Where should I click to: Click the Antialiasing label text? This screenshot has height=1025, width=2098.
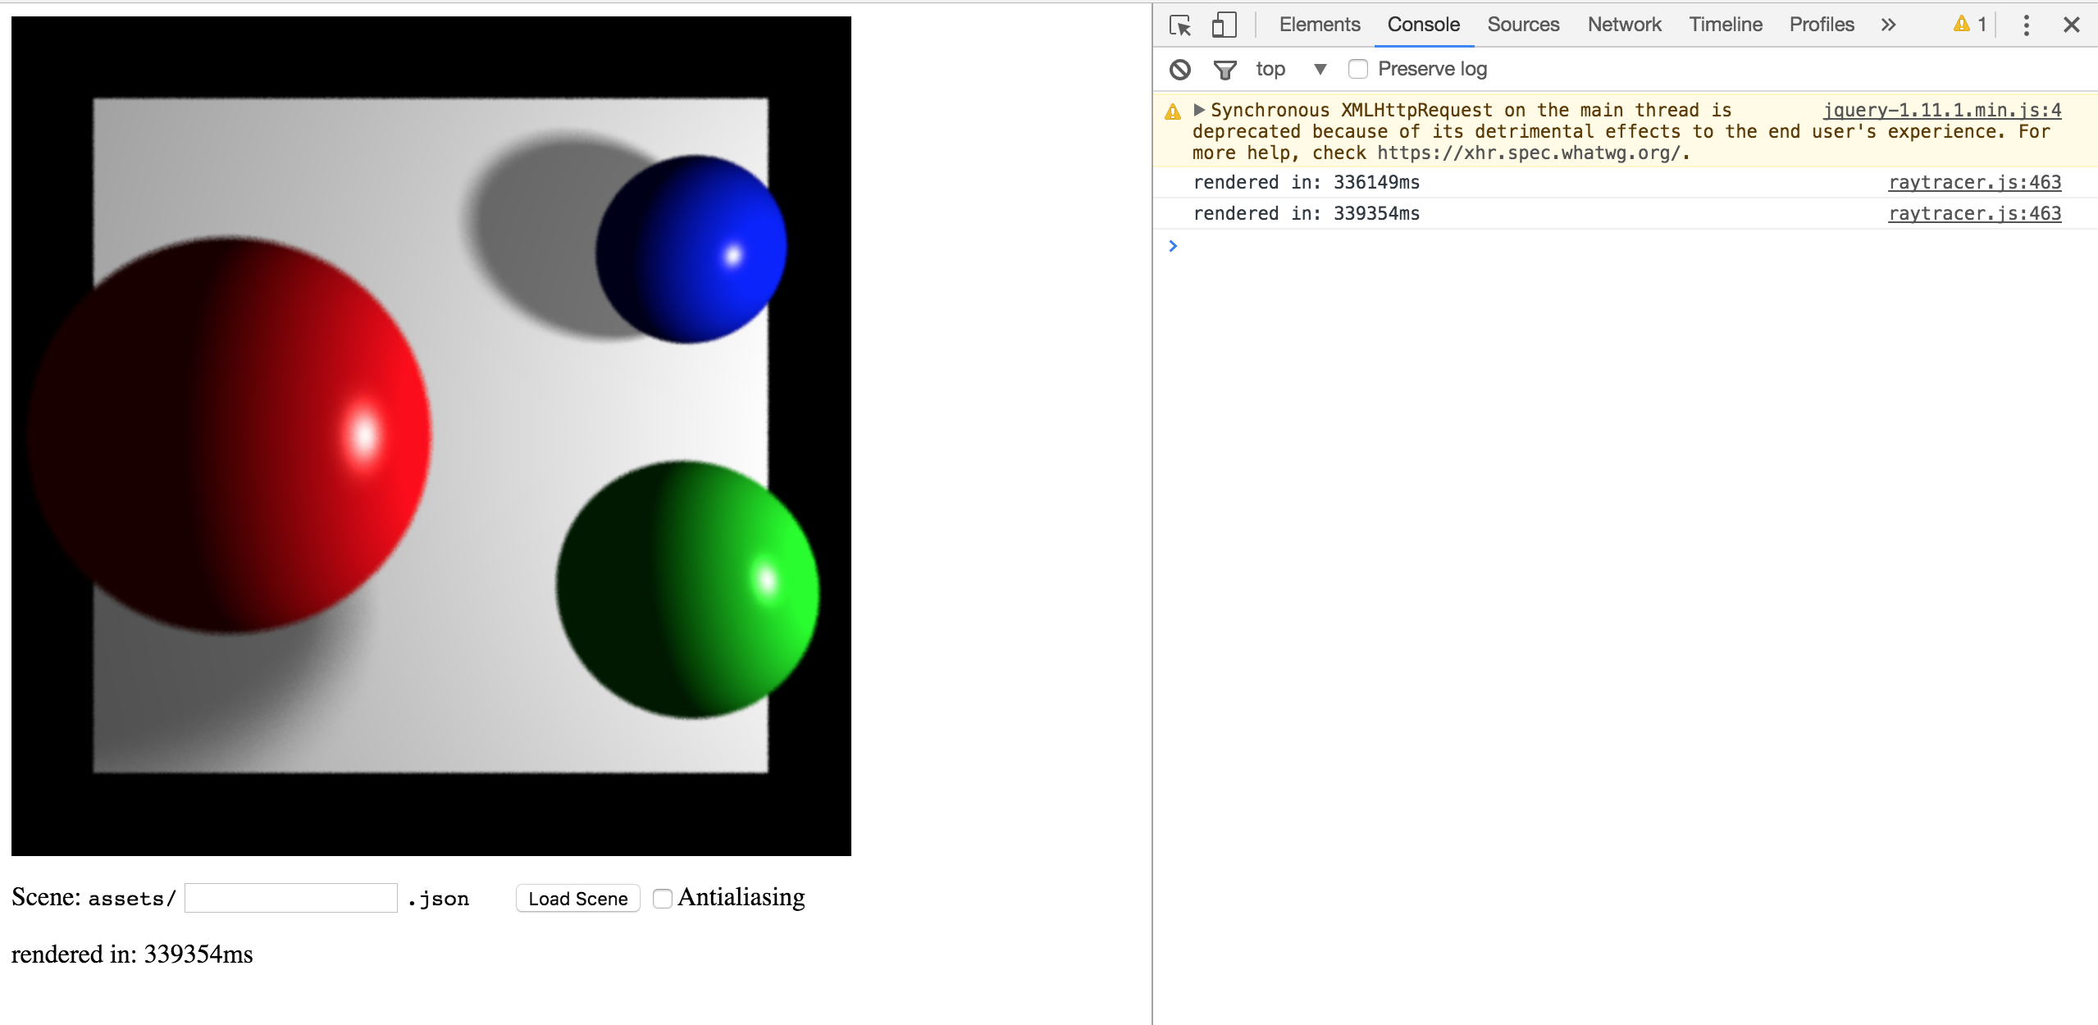(741, 897)
